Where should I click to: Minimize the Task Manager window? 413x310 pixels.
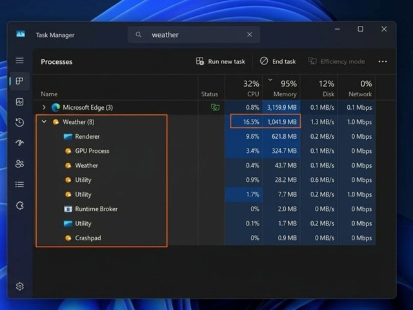[x=337, y=29]
